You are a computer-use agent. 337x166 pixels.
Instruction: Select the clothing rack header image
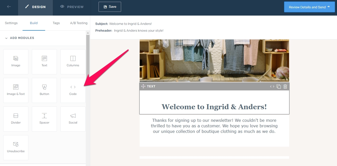point(214,61)
